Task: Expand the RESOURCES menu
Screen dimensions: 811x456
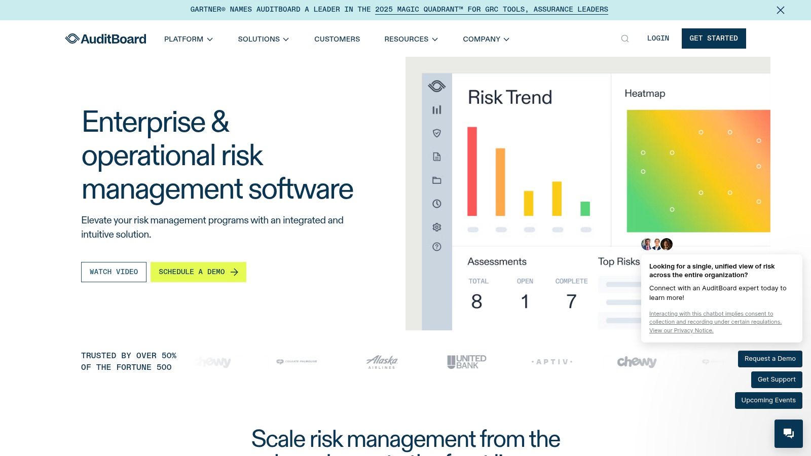Action: coord(411,39)
